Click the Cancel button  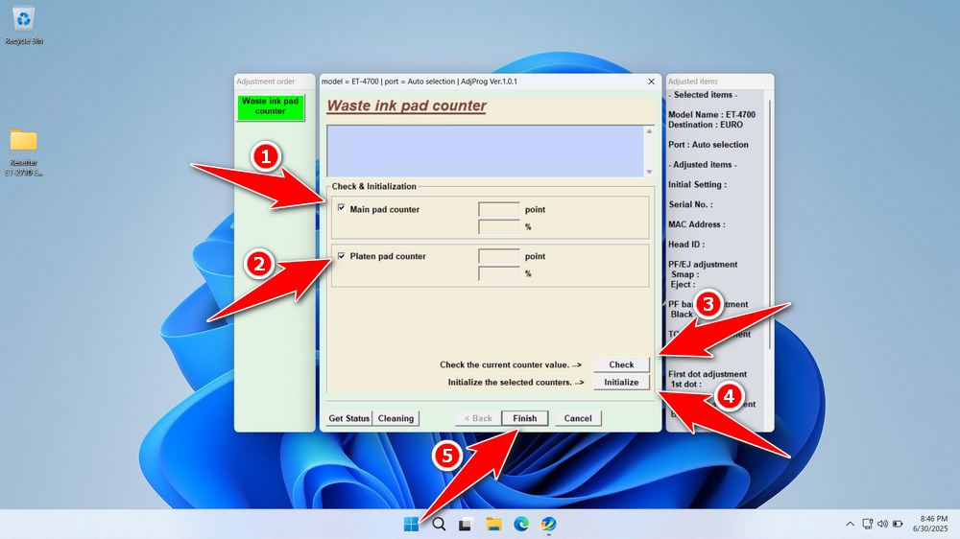[x=578, y=418]
